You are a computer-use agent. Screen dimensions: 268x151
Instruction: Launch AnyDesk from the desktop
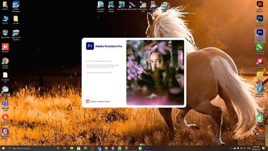click(x=5, y=48)
